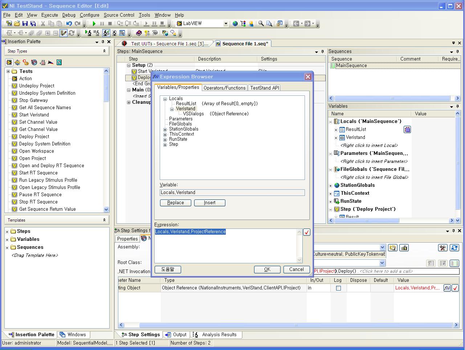
Task: Select Undeploy Project step in Insertion Palette
Action: (x=37, y=86)
